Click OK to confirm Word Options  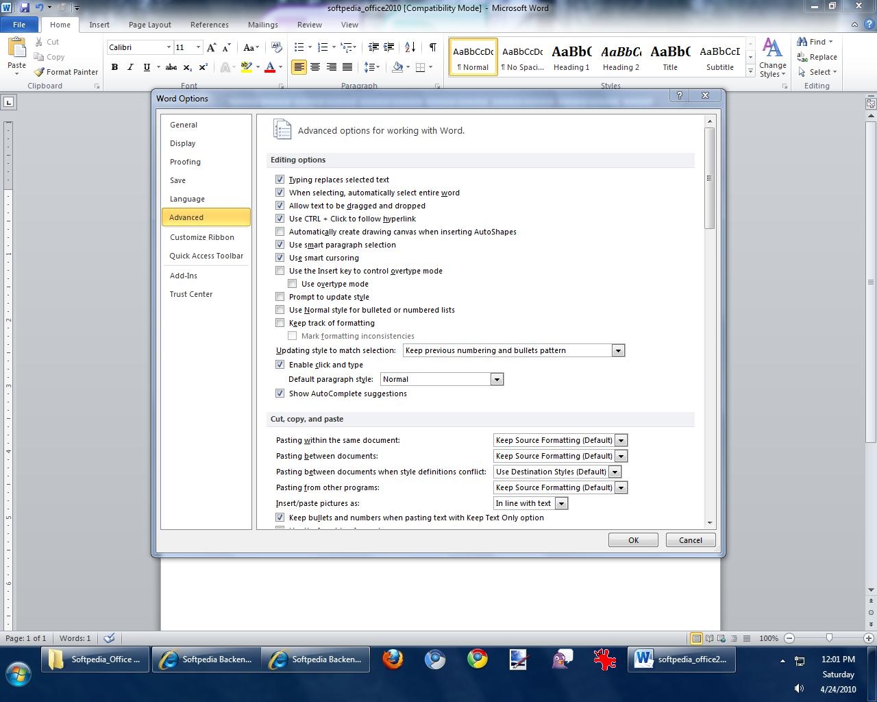[633, 540]
